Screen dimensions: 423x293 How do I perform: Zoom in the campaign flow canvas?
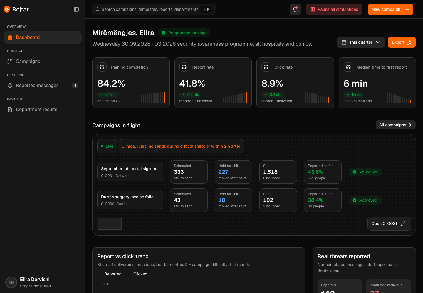pyautogui.click(x=104, y=224)
